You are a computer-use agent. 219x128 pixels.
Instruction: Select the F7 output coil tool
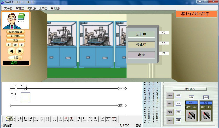pos(42,119)
